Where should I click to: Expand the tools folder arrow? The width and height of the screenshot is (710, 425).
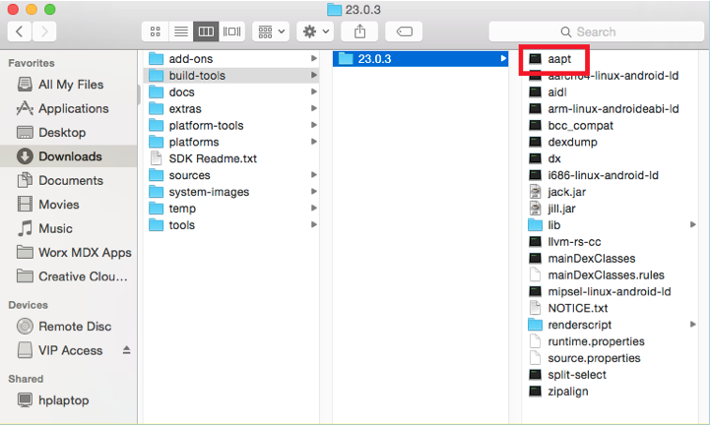[313, 224]
